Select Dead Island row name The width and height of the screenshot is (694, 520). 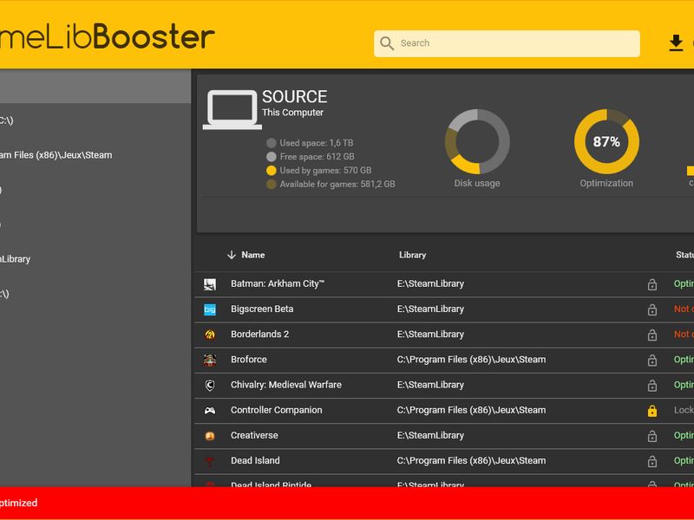255,460
